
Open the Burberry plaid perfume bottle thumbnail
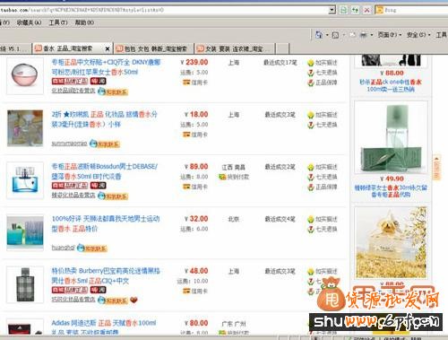[25, 284]
